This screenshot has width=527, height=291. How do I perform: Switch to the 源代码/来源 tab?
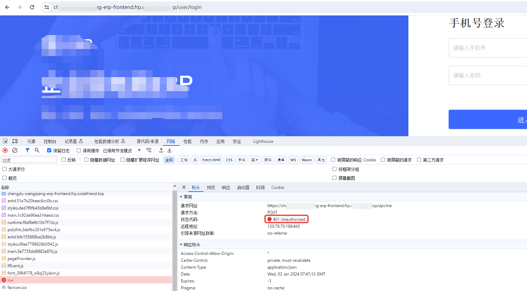click(x=147, y=141)
